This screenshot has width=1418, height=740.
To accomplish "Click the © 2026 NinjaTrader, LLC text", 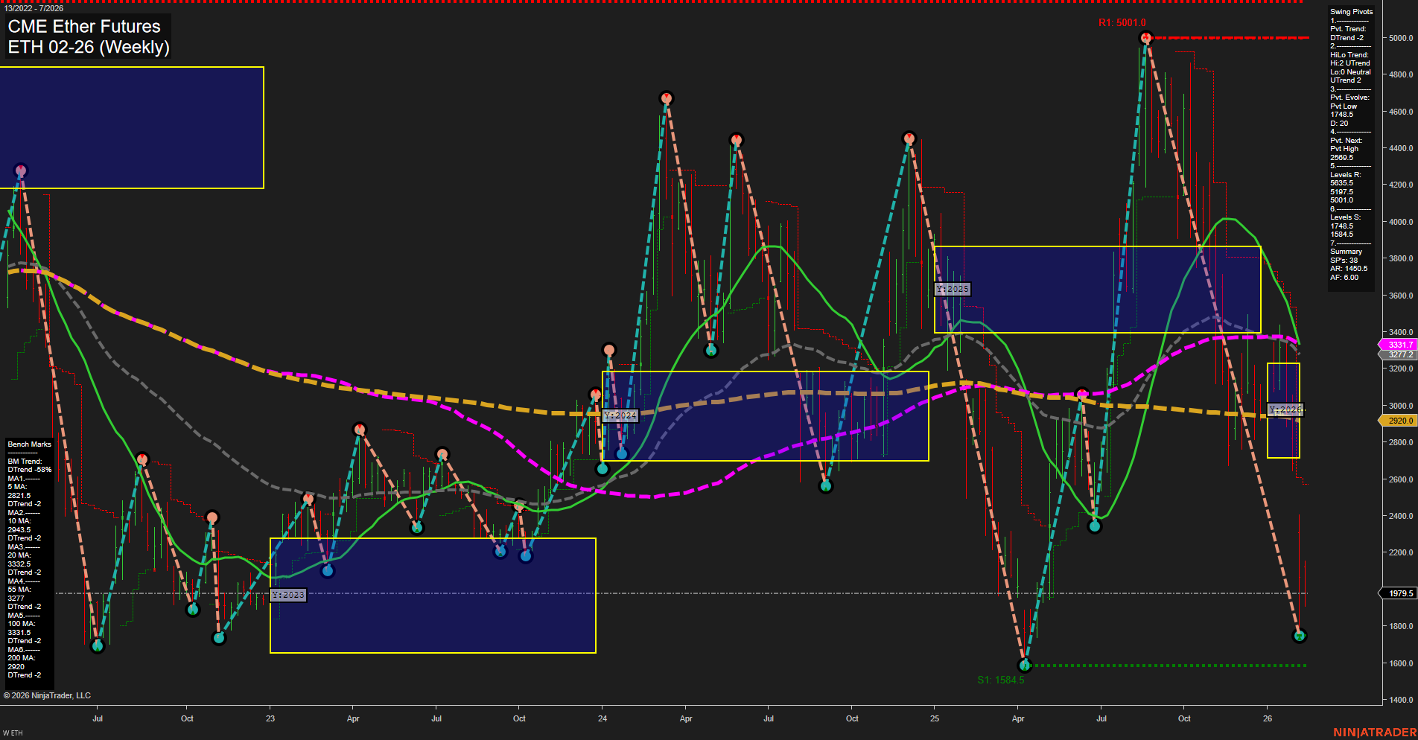I will coord(48,695).
